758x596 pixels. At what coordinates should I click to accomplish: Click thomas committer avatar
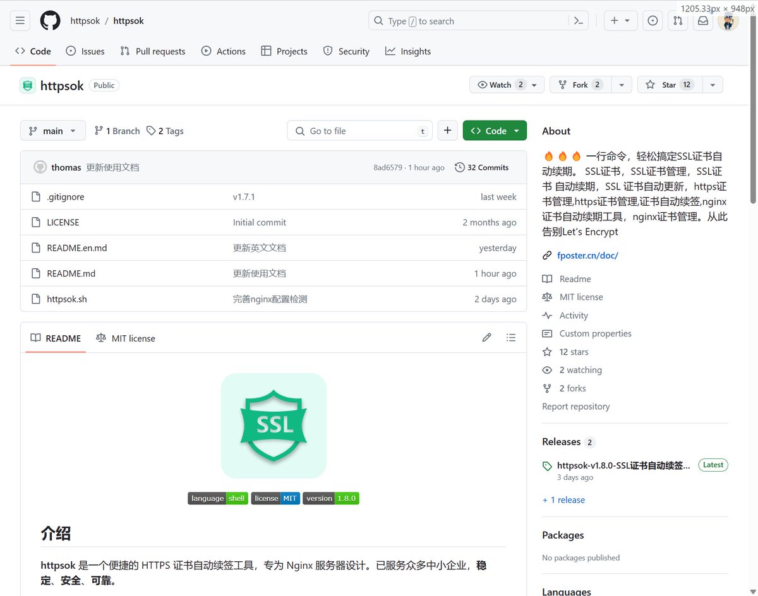[x=40, y=167]
